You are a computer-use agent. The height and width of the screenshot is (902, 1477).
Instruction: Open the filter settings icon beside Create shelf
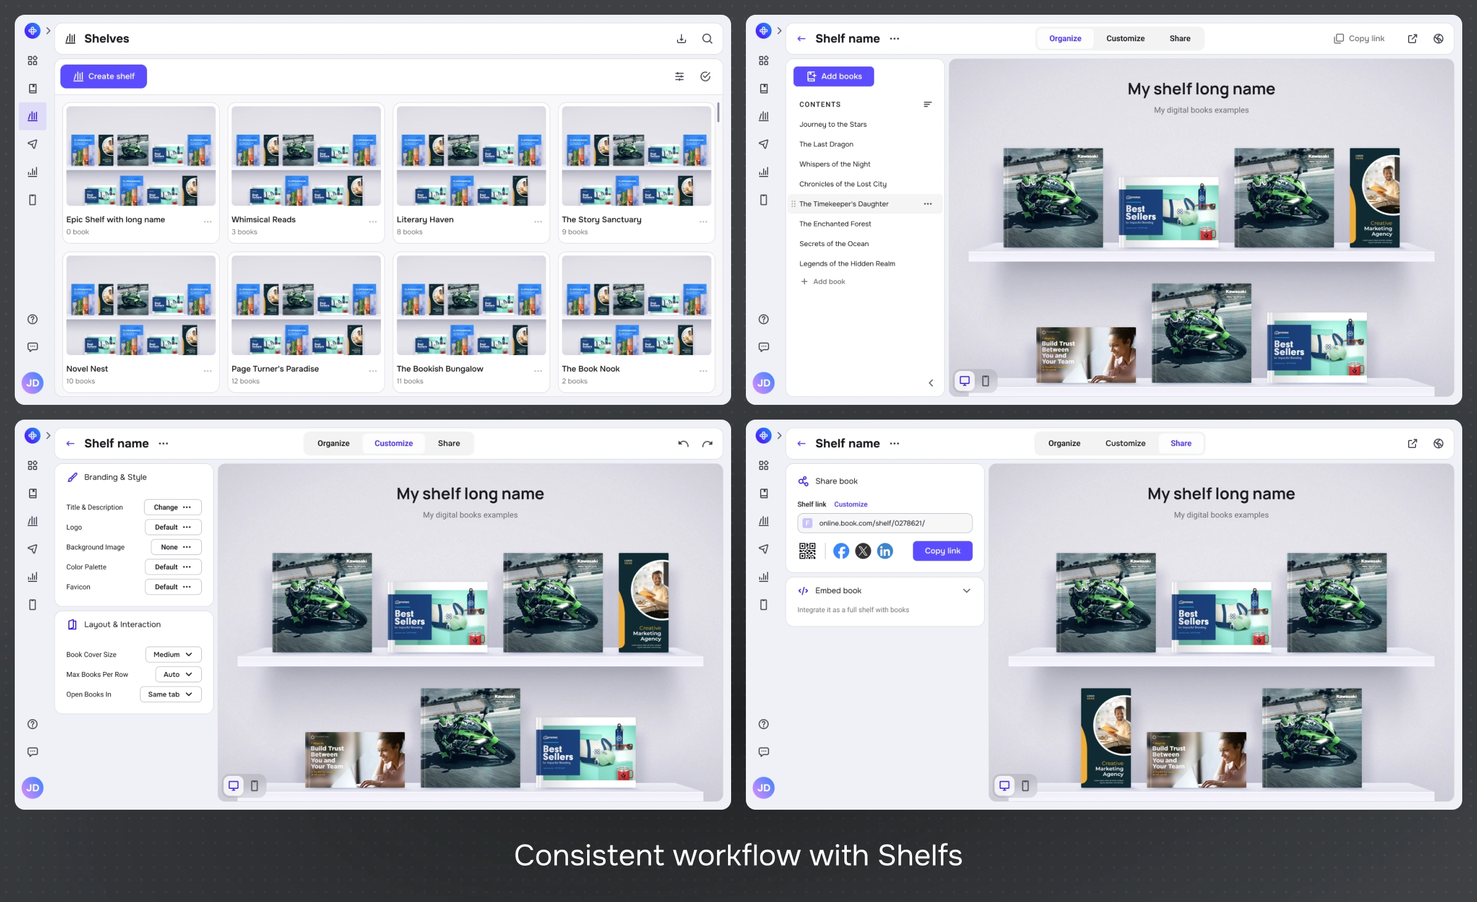pos(679,76)
